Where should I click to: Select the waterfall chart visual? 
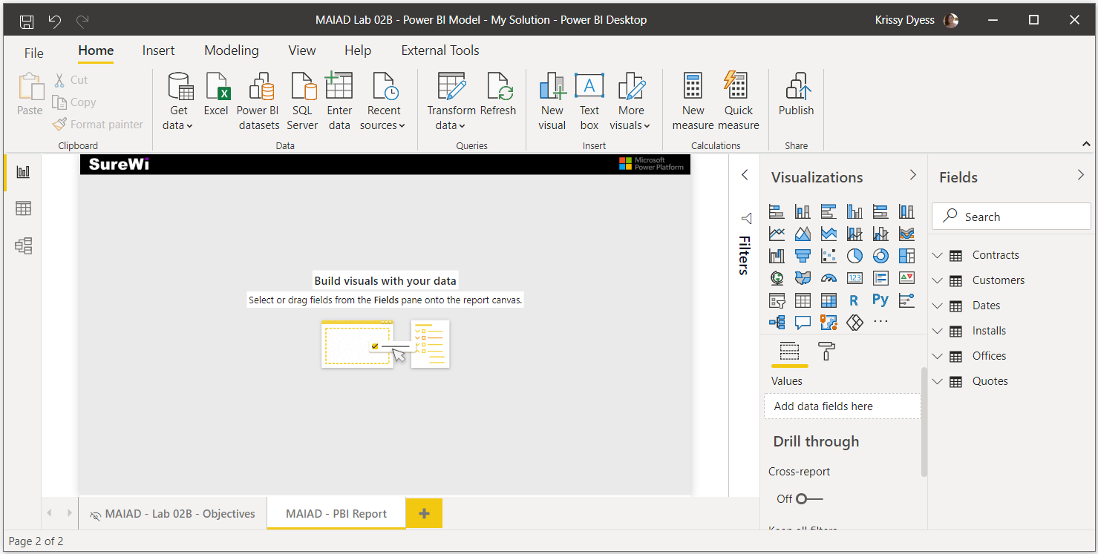pos(777,257)
